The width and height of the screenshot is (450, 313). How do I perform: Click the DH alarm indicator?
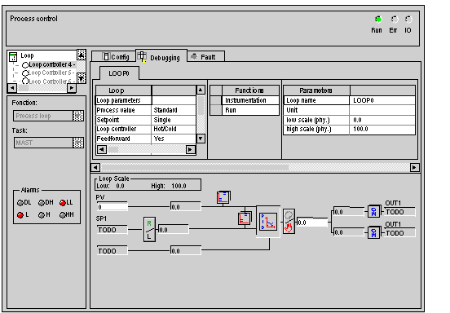[x=42, y=203]
